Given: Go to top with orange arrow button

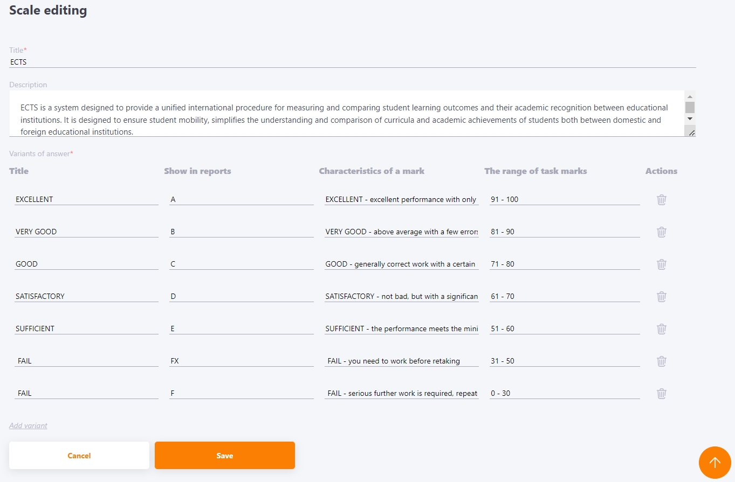Looking at the screenshot, I should (715, 463).
